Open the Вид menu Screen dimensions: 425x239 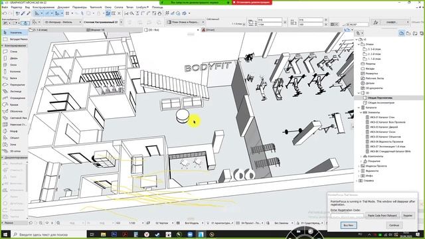pos(27,7)
